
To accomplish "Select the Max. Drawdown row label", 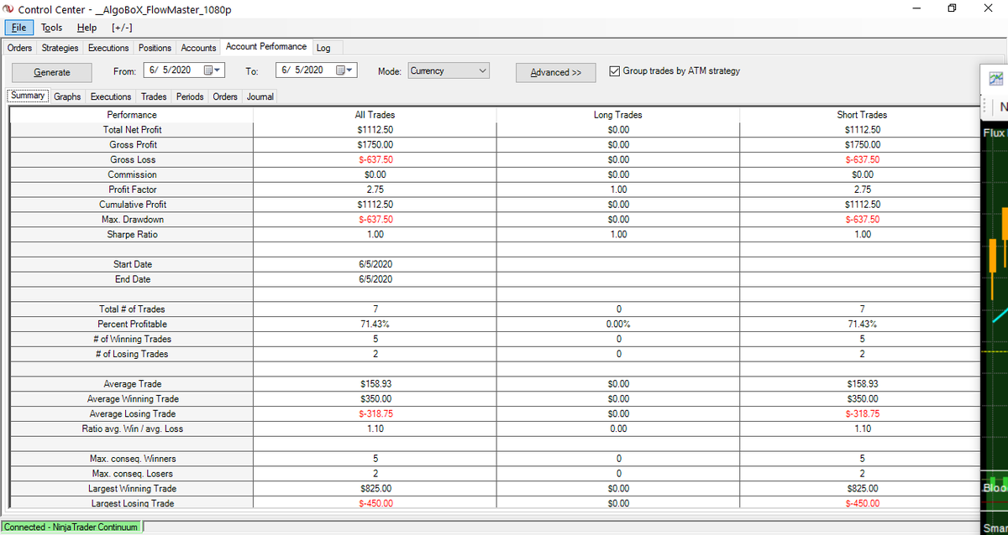I will click(133, 220).
